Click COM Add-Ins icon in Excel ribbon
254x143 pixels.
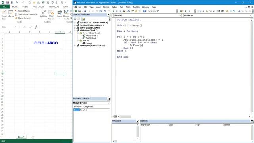(x=51, y=15)
